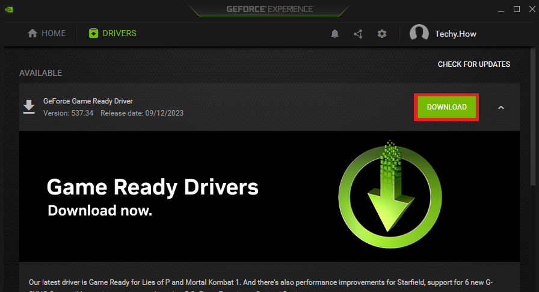Click the green DOWNLOAD button
This screenshot has width=539, height=292.
[446, 107]
